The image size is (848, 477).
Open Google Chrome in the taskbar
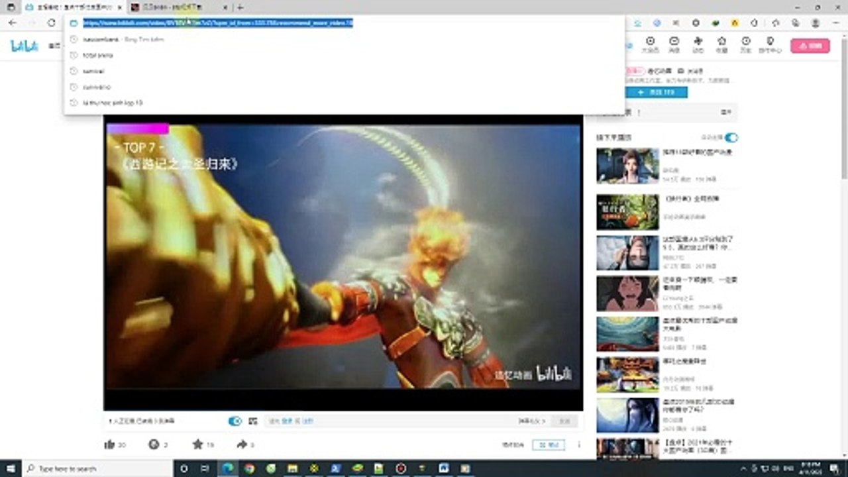coord(249,468)
